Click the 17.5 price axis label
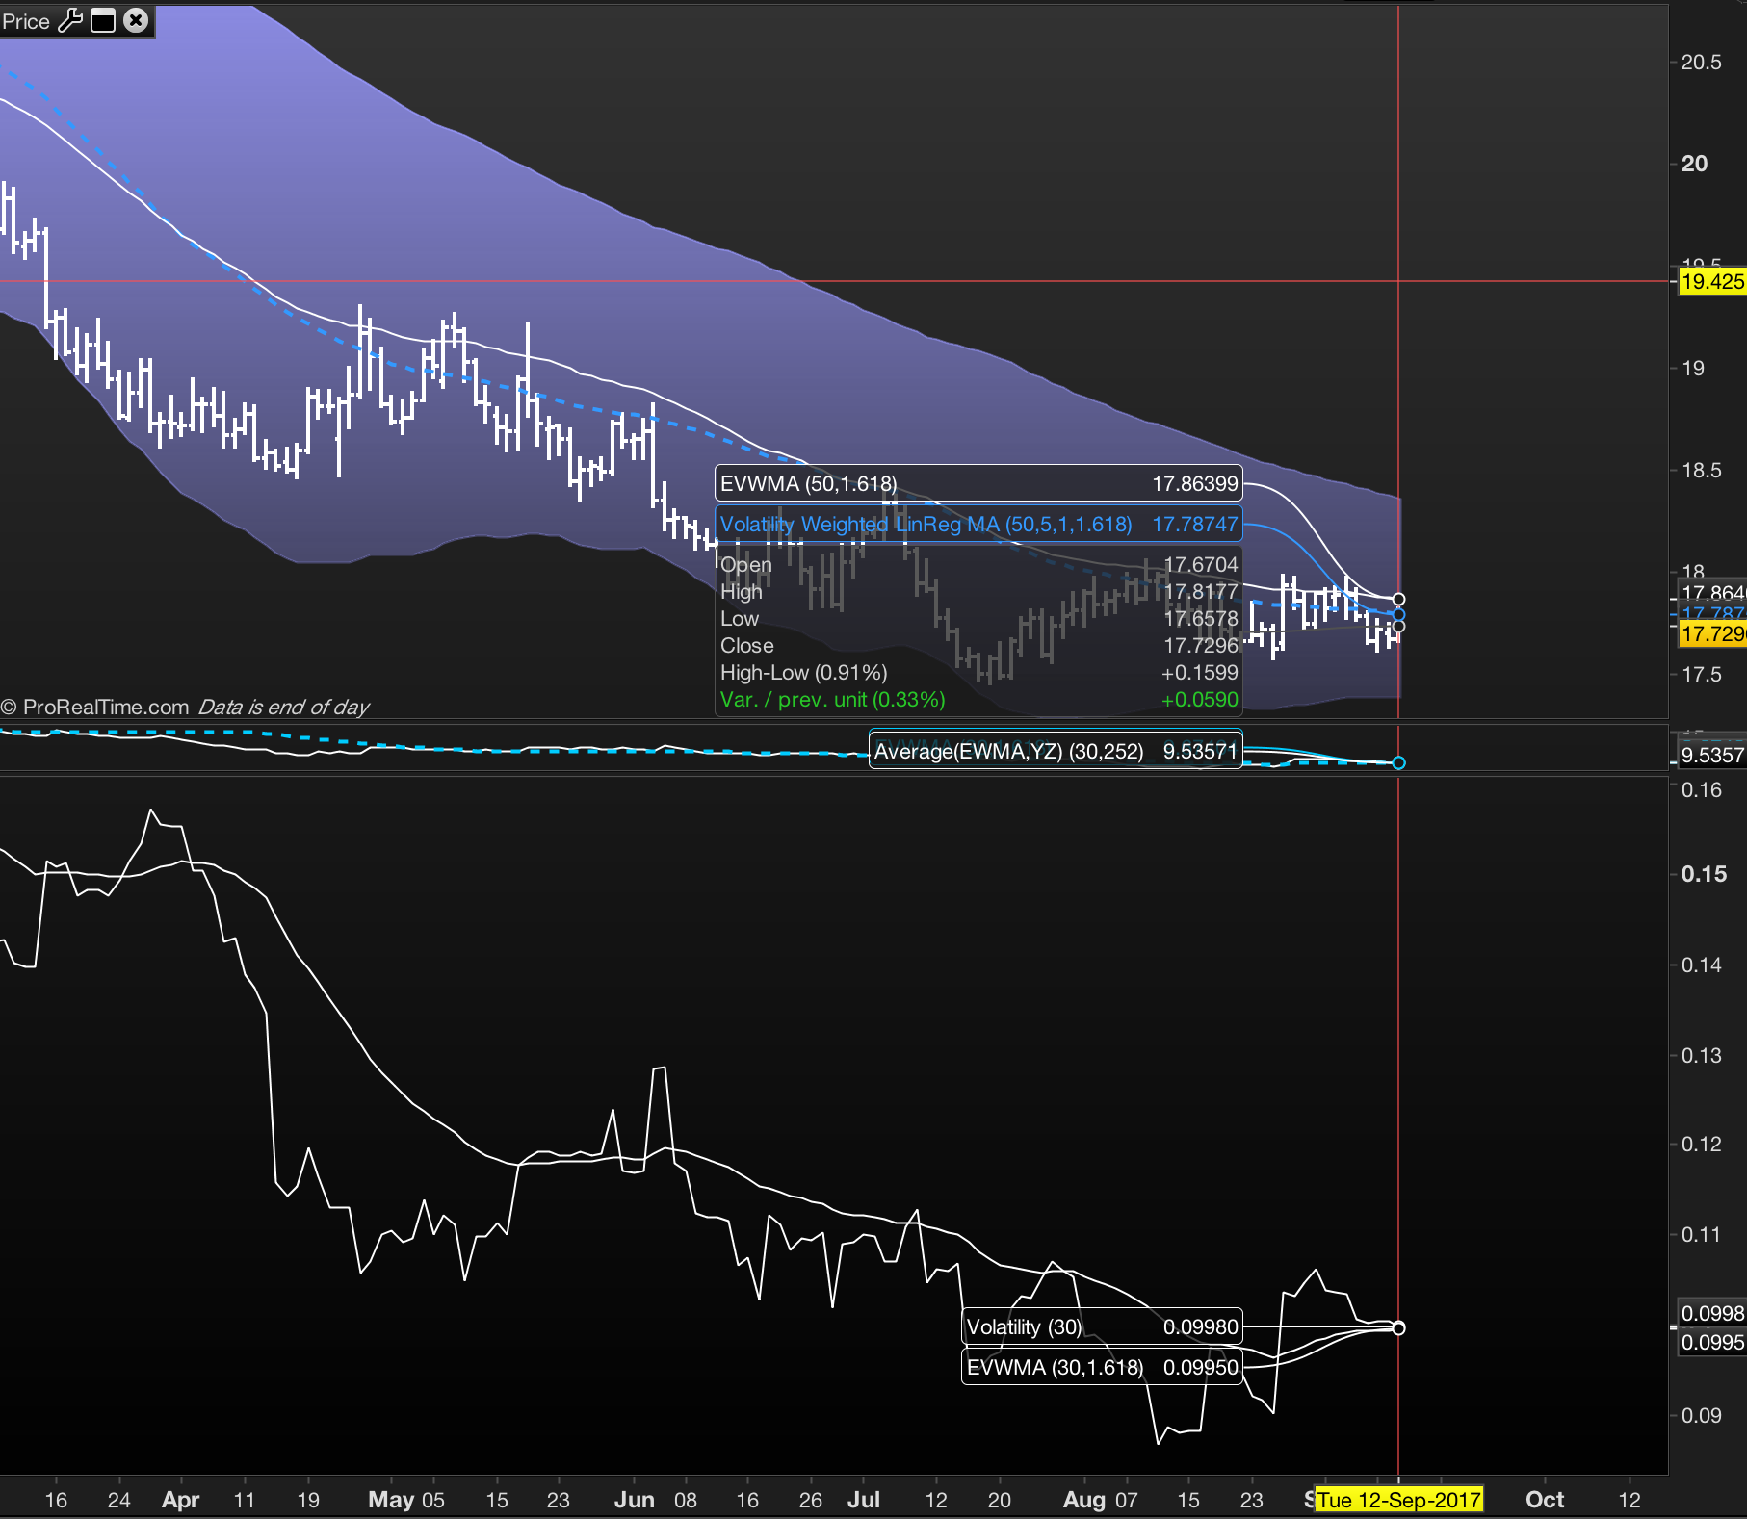1747x1519 pixels. [x=1701, y=675]
